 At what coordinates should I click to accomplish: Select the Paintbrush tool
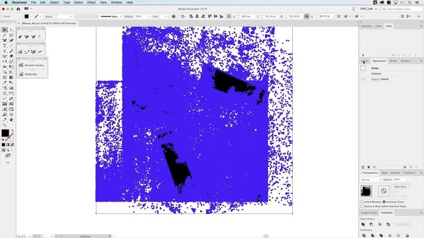[x=11, y=51]
